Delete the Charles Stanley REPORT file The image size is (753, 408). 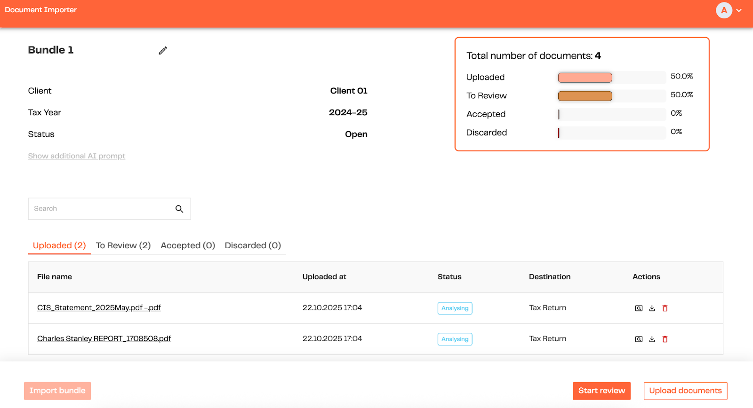pos(665,339)
